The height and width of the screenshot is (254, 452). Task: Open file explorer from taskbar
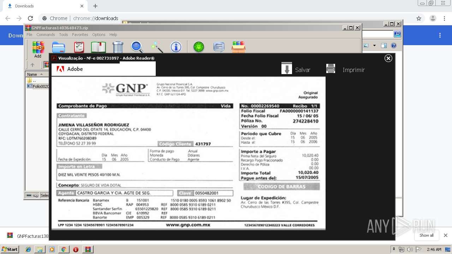[40, 249]
